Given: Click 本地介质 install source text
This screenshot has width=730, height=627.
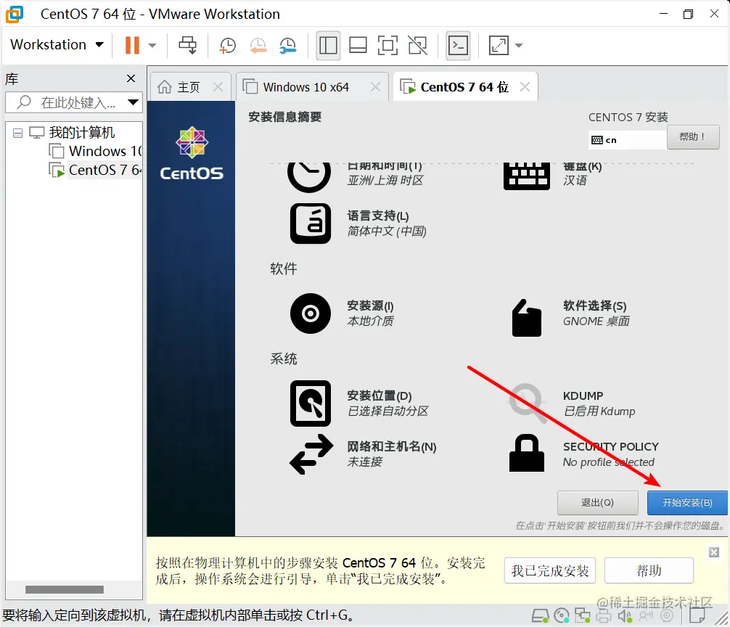Looking at the screenshot, I should point(370,321).
